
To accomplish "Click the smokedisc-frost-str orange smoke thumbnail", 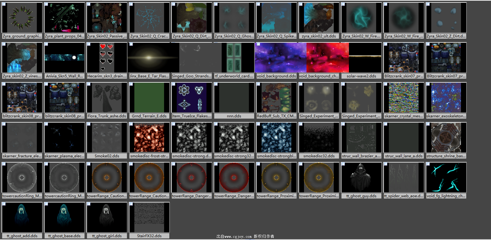I will (149, 137).
